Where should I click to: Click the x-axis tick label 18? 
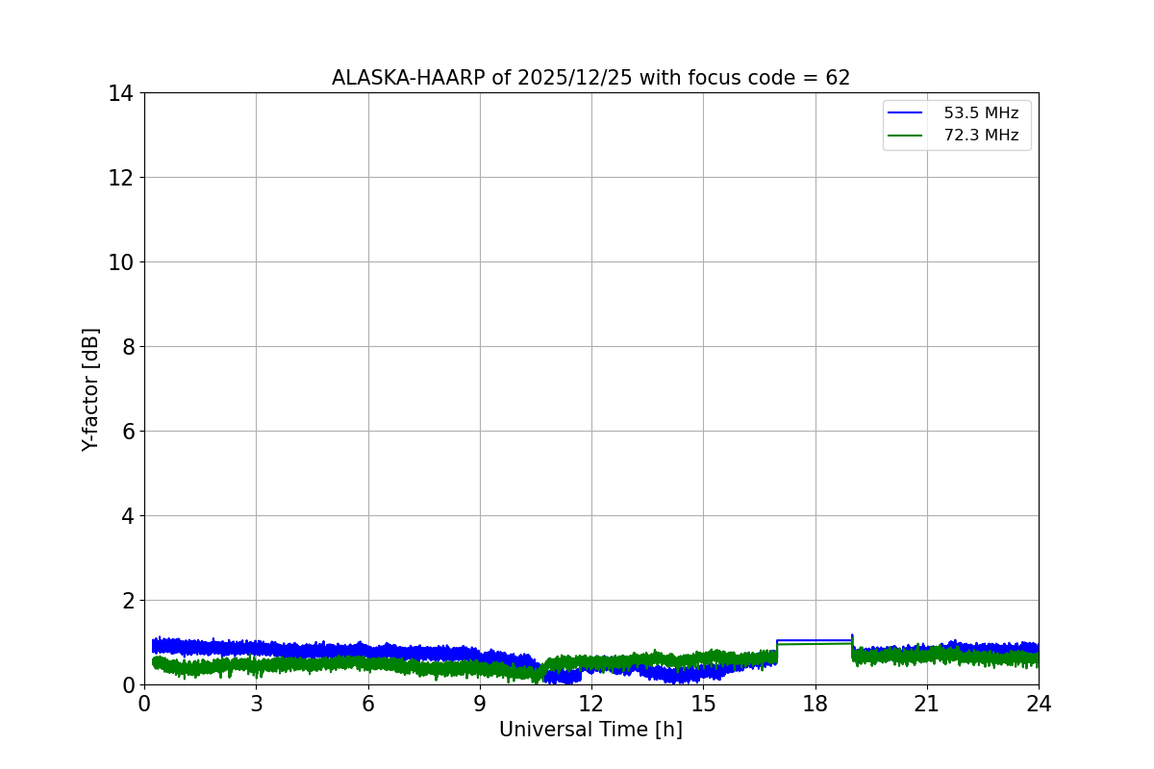[x=815, y=703]
